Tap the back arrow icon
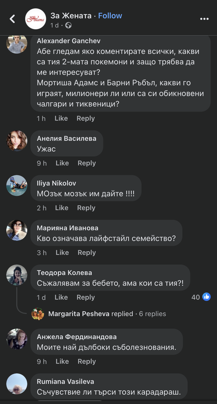 coord(12,19)
